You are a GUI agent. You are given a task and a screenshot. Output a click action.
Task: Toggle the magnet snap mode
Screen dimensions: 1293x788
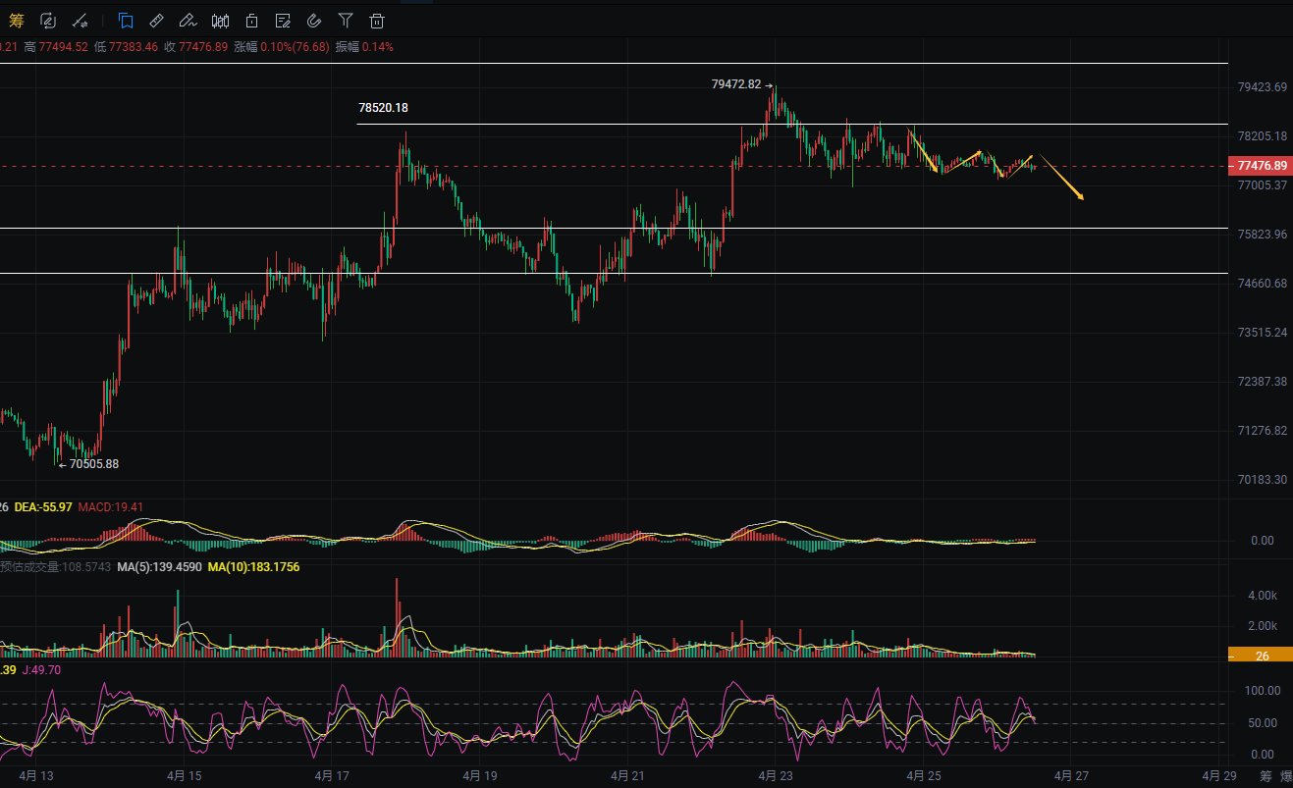[x=314, y=20]
